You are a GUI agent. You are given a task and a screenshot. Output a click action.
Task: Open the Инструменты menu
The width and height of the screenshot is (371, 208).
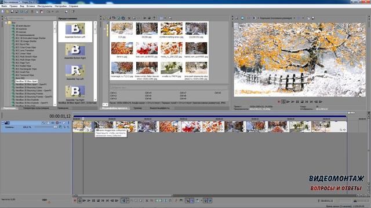tap(45, 6)
